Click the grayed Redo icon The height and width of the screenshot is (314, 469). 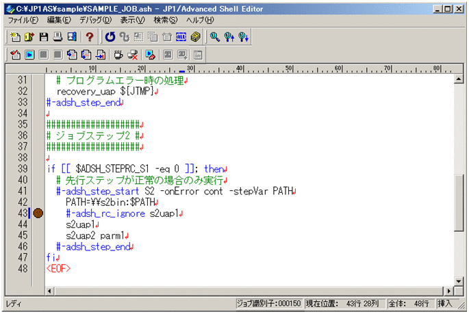(x=125, y=37)
